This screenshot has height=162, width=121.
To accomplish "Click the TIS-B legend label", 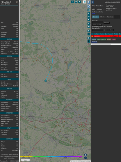I will [x=113, y=39].
